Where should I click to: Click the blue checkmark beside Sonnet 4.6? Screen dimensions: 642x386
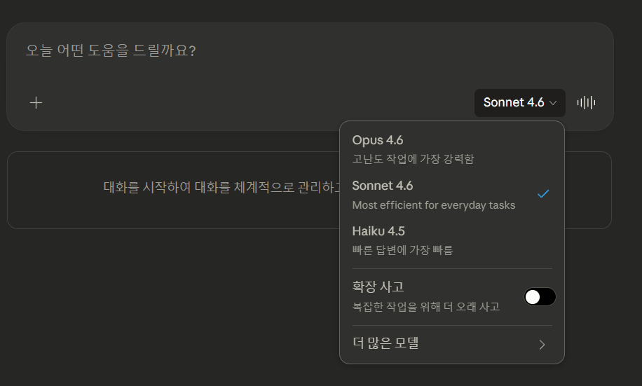(543, 194)
